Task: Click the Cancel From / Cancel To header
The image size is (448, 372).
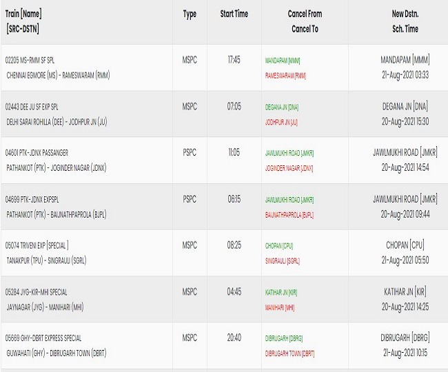Action: coord(305,21)
